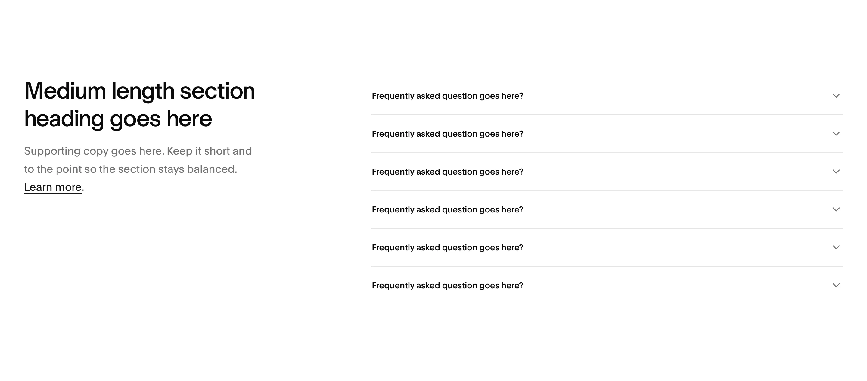Screen dimensions: 867x381
Task: Select the fourth 'Frequently asked question' title
Action: 447,210
